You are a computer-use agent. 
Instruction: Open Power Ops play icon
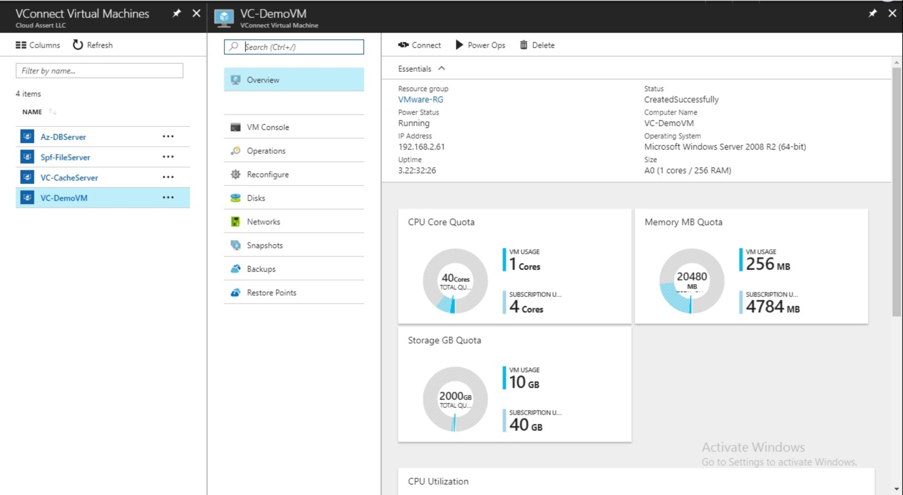(459, 45)
